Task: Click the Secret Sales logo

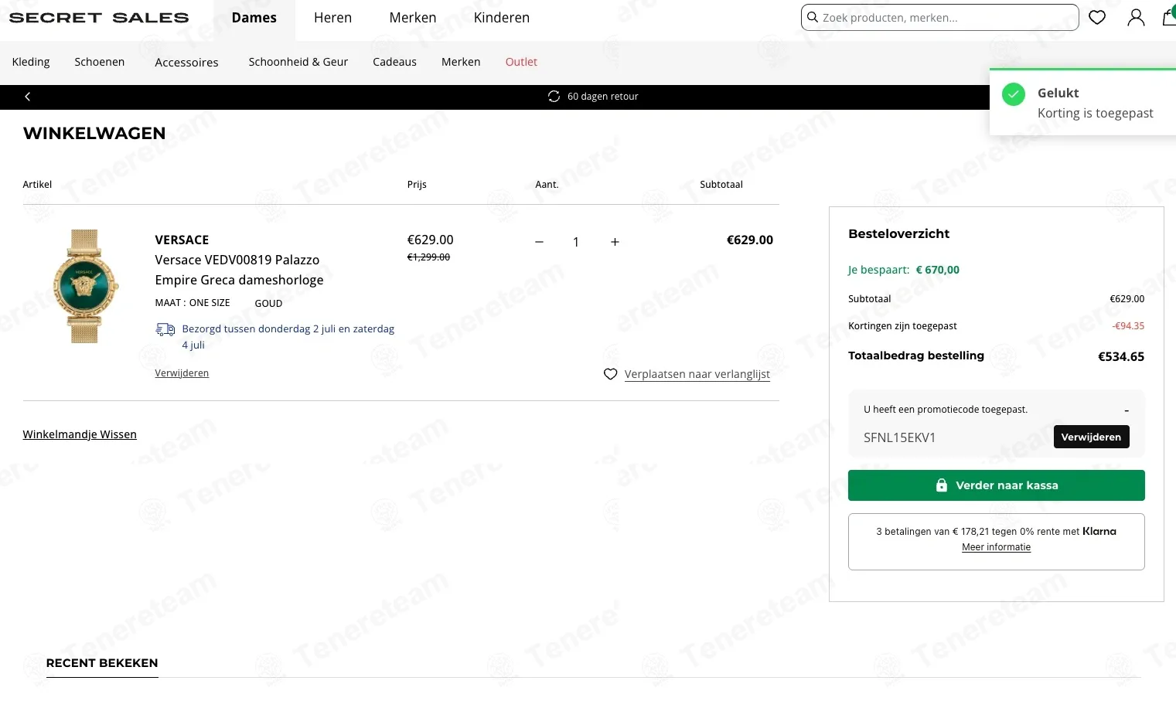Action: point(99,18)
